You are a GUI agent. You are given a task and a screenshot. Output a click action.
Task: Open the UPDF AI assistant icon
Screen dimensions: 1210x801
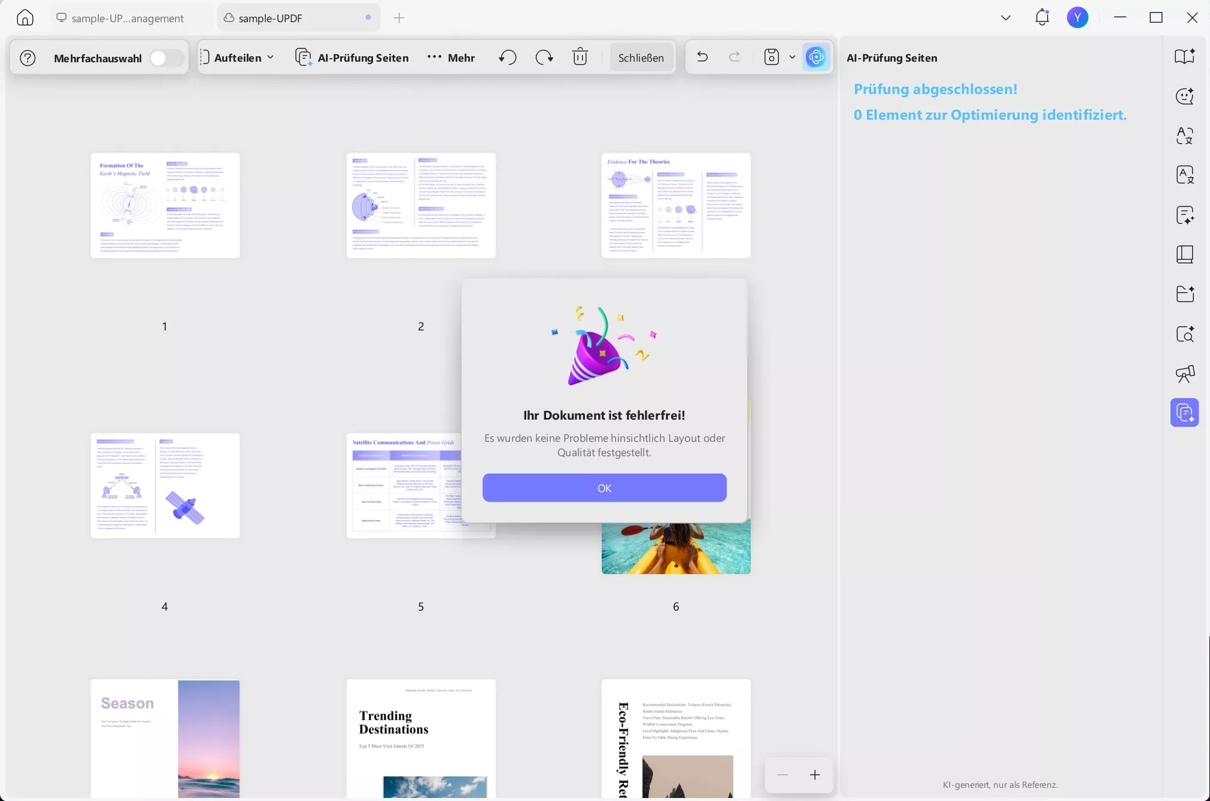tap(816, 57)
